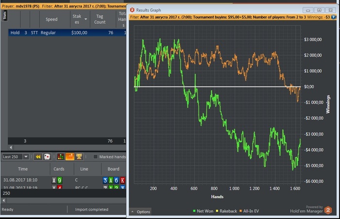Sort hands by the Line column header

point(84,168)
